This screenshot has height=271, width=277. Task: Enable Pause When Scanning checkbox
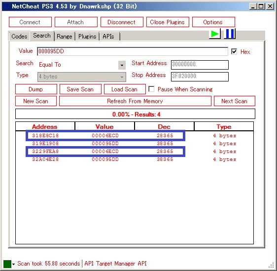(x=151, y=89)
